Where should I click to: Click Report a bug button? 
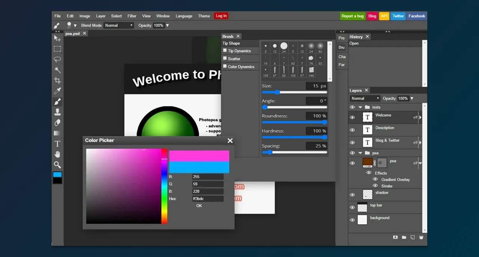[x=353, y=16]
